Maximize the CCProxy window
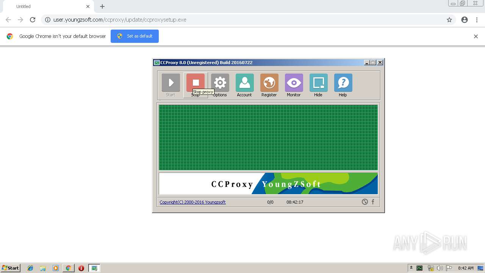 tap(373, 63)
